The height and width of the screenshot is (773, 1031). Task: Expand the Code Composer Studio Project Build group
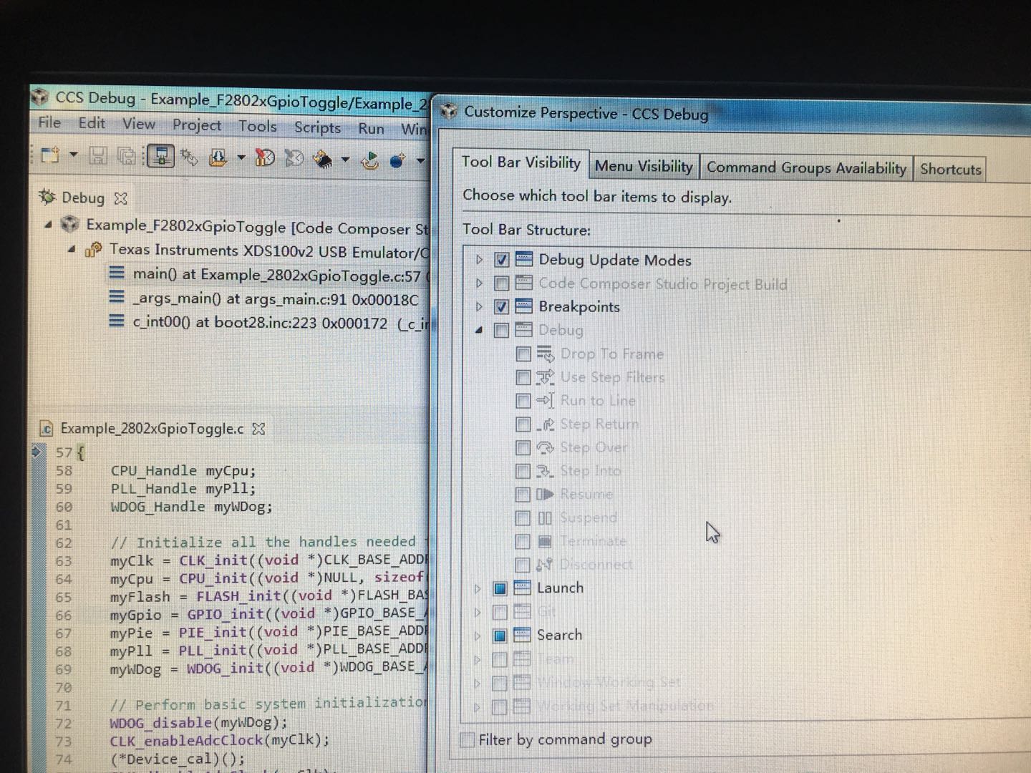[x=480, y=283]
